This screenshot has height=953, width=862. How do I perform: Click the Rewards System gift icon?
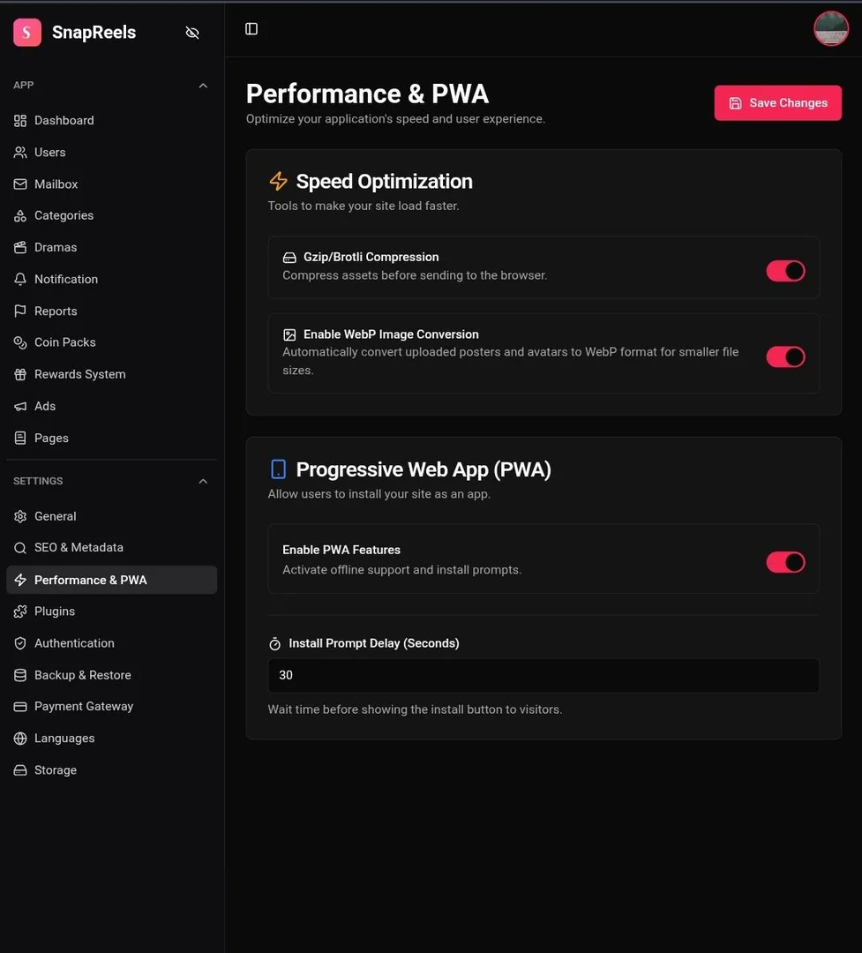(x=20, y=374)
